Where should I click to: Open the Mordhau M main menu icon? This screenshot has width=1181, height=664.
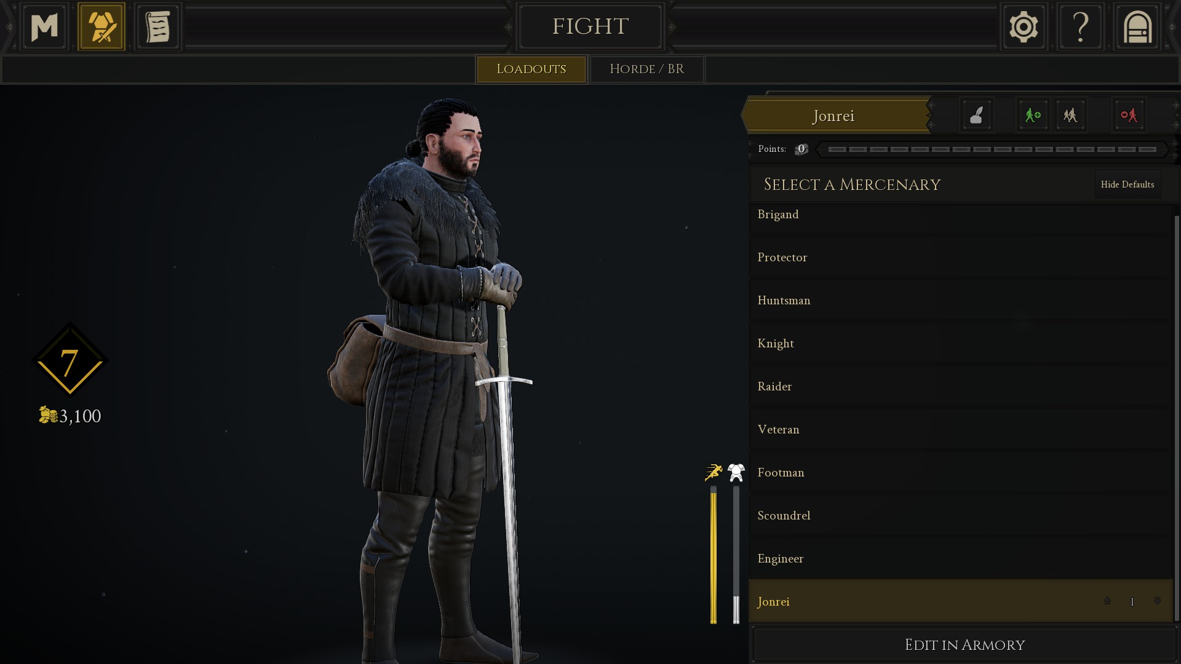(44, 26)
